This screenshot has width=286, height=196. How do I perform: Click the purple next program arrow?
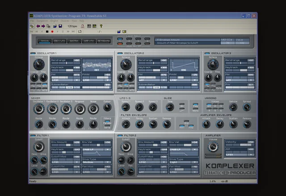click(x=43, y=26)
